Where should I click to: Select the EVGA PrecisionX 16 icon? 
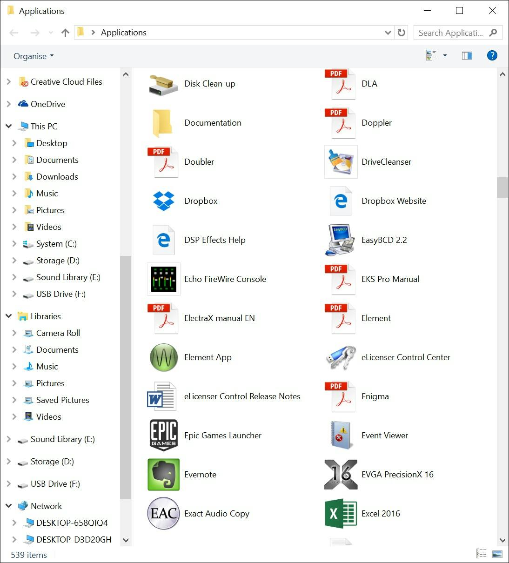tap(341, 475)
